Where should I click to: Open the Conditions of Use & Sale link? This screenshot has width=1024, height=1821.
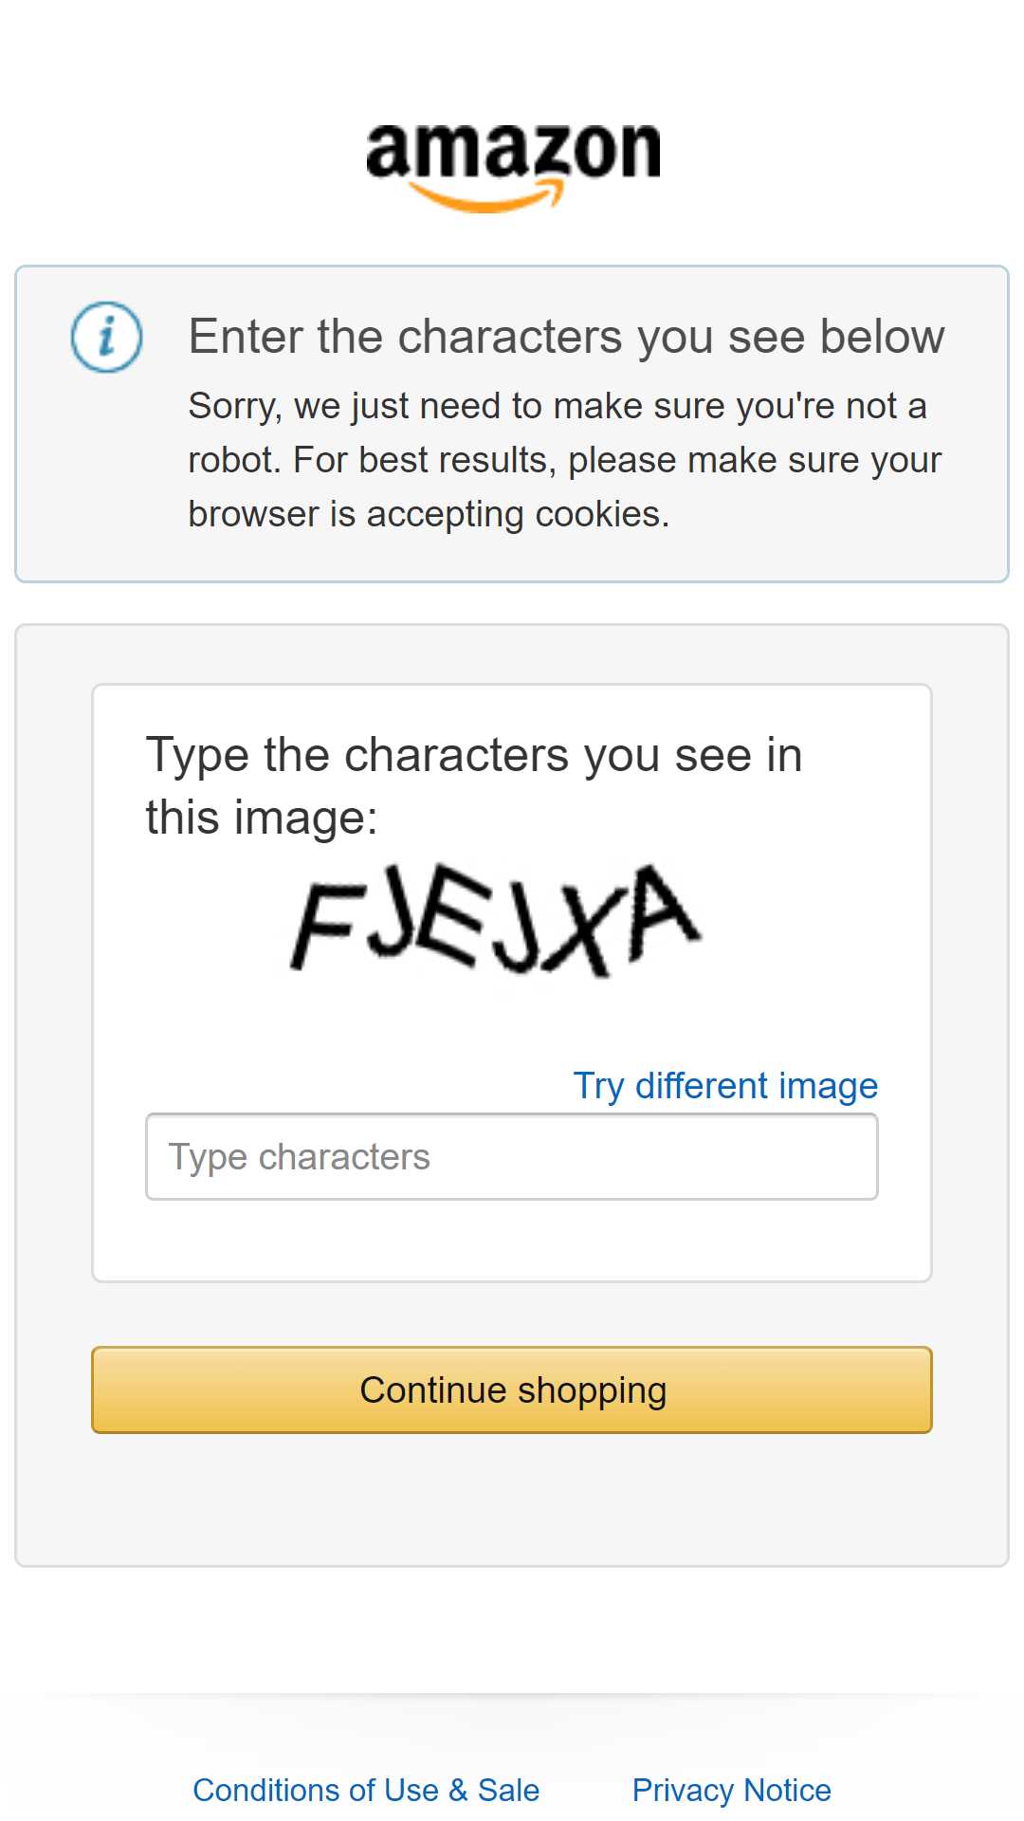[366, 1790]
